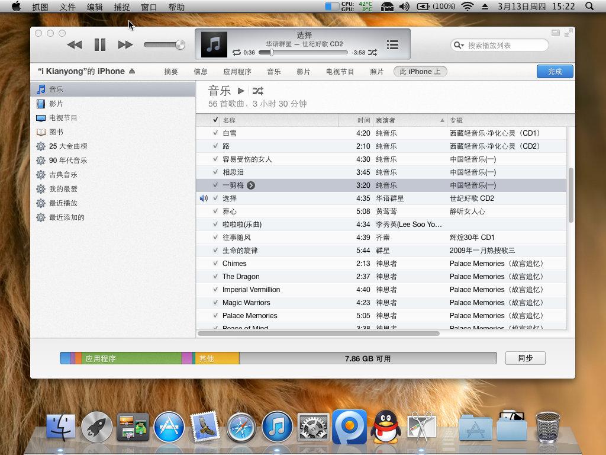Shuffle songs using 音乐 header icon
The width and height of the screenshot is (606, 455).
coord(257,91)
